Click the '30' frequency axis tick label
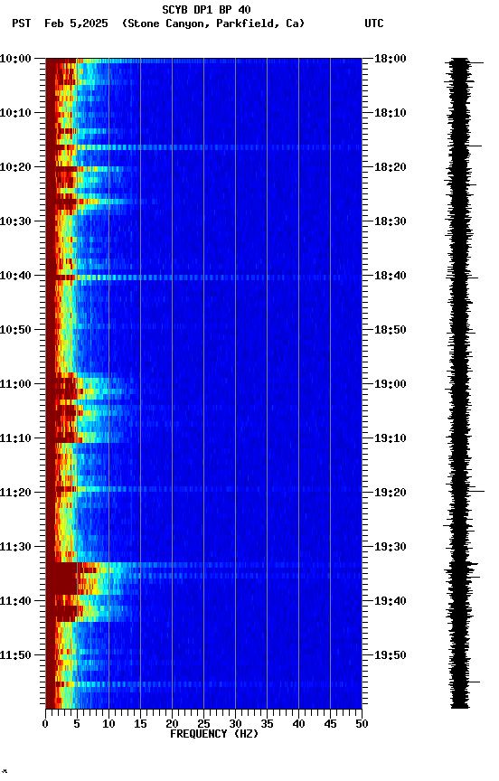The image size is (499, 781). pyautogui.click(x=235, y=724)
